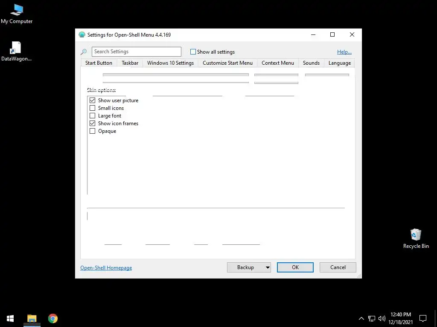Launch File Explorer from taskbar
The height and width of the screenshot is (327, 437).
(x=32, y=318)
